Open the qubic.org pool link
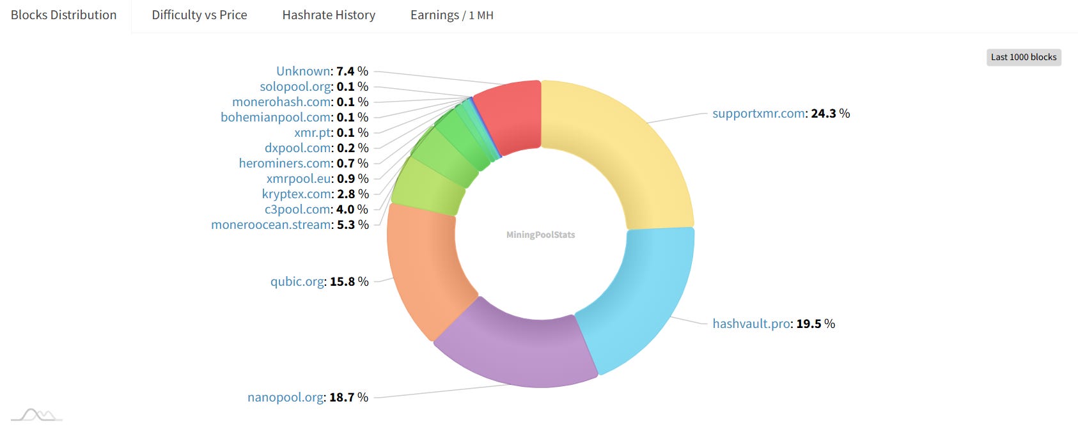1078x429 pixels. 297,281
